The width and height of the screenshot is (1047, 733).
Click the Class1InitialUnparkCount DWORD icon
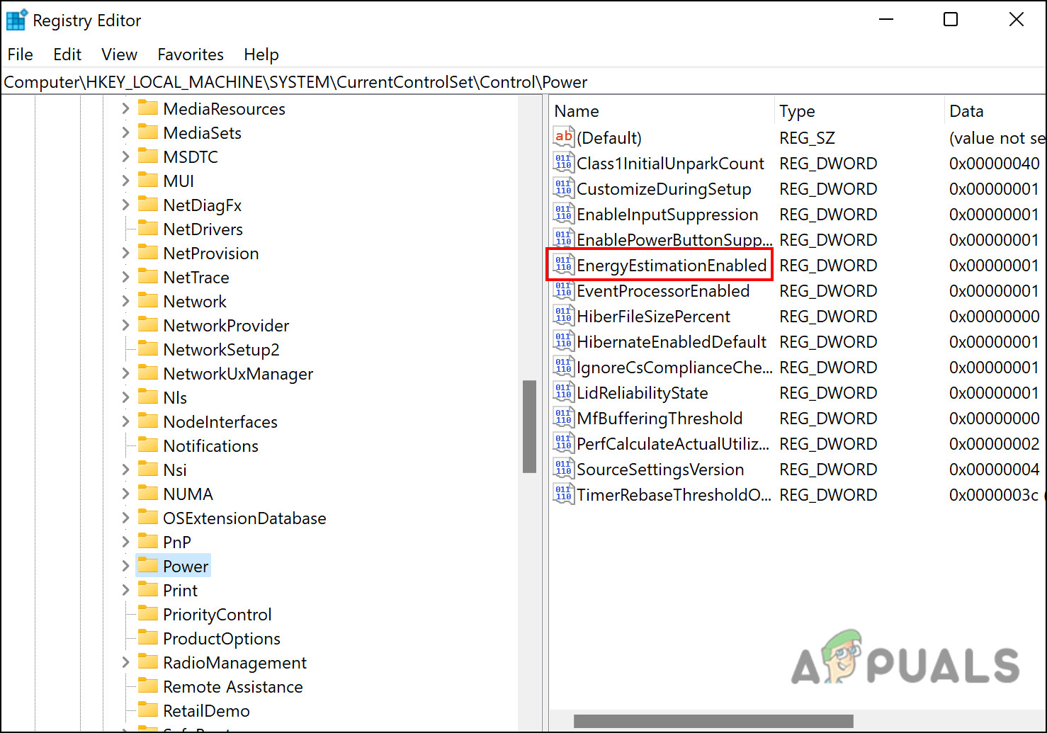(564, 163)
